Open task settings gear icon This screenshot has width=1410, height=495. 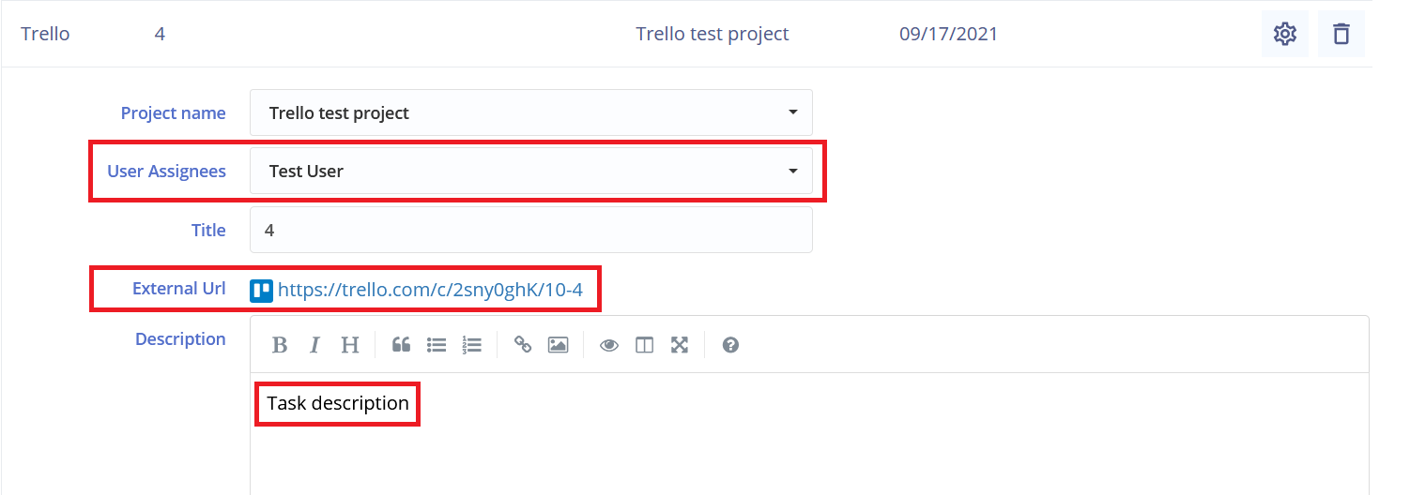[x=1284, y=35]
